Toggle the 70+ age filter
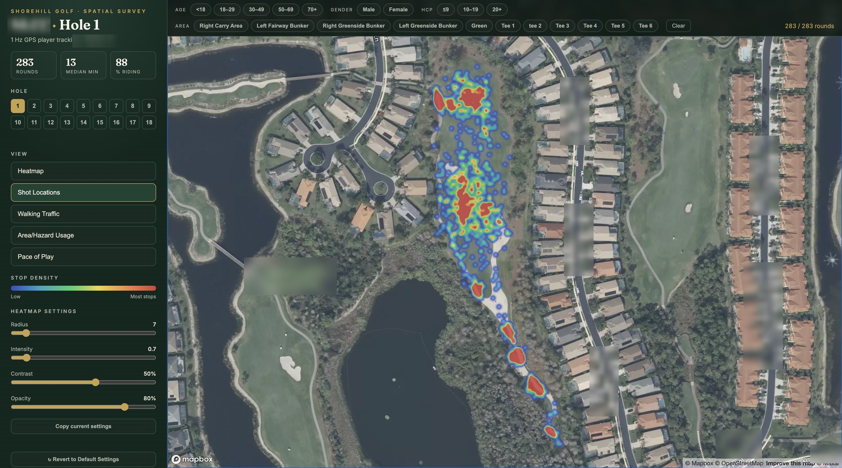The image size is (842, 468). [x=312, y=9]
